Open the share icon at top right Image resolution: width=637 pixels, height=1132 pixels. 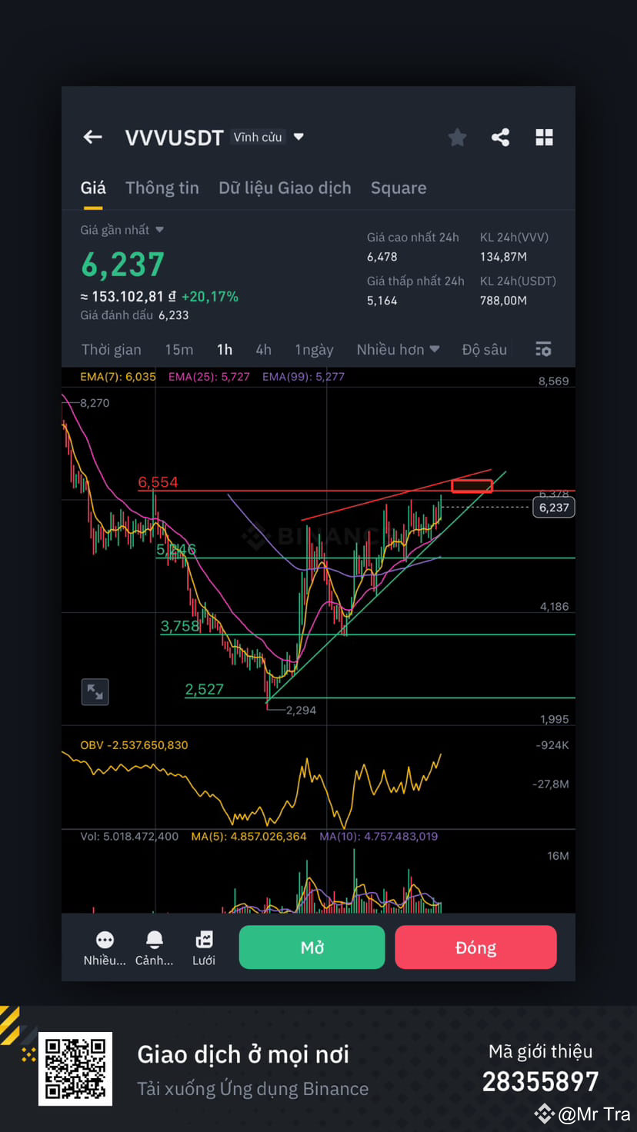coord(501,137)
